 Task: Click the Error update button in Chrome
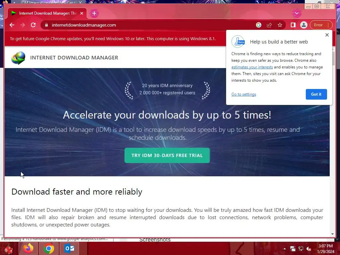coord(321,25)
